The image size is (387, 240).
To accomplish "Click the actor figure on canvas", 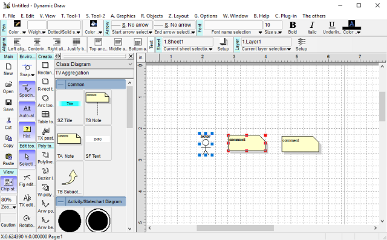I will click(206, 144).
